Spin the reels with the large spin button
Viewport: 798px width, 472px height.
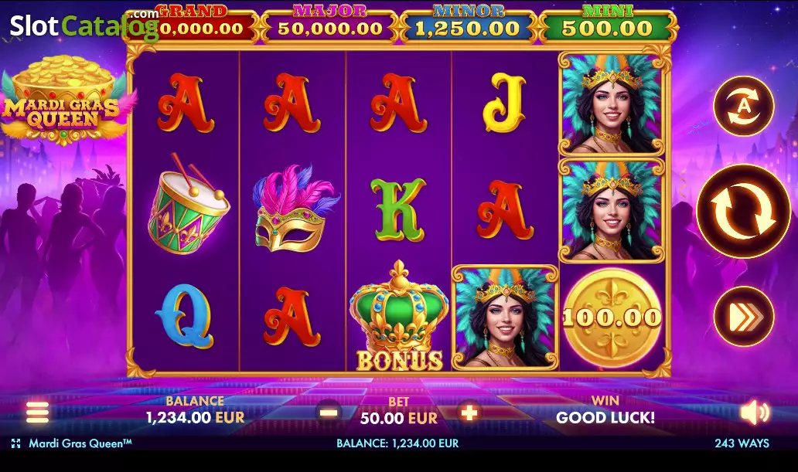(x=744, y=211)
